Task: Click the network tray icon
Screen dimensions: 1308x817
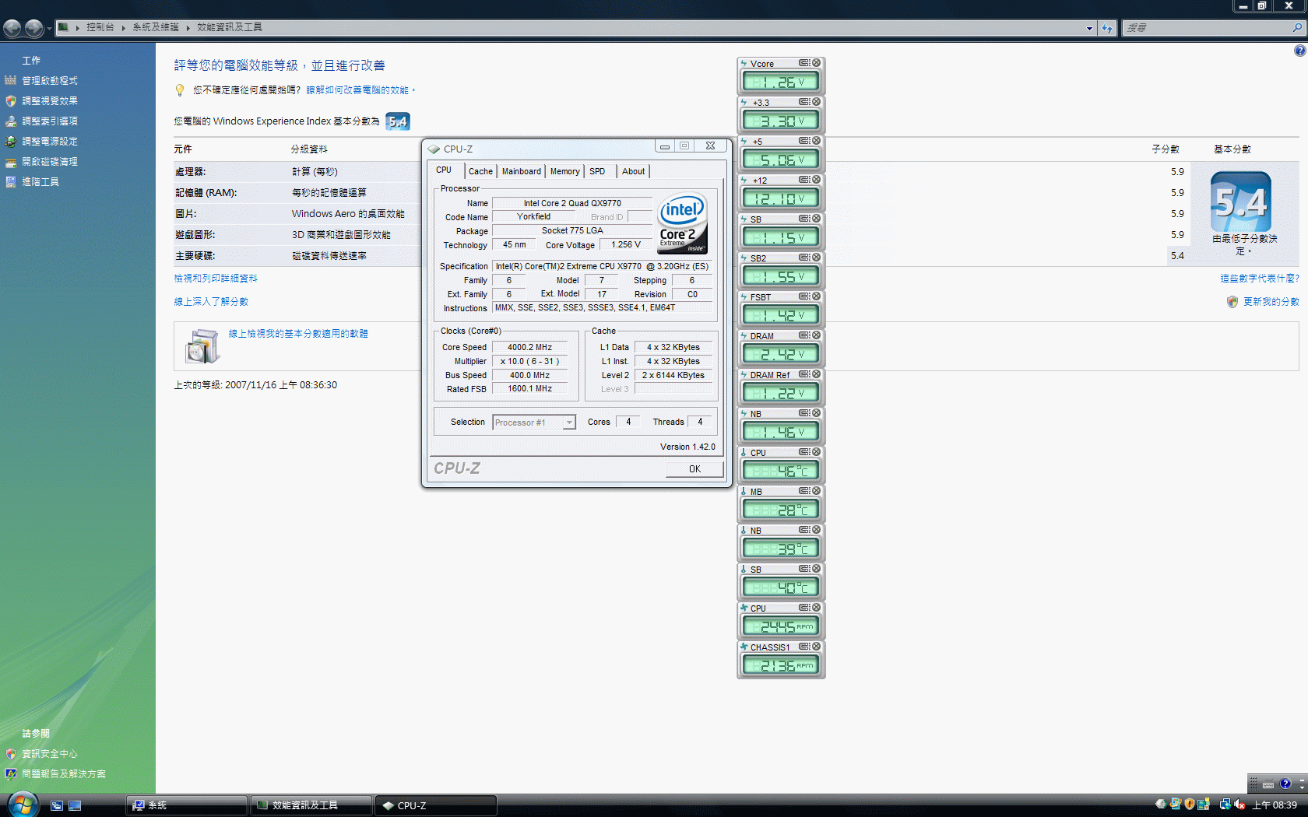Action: click(1225, 805)
